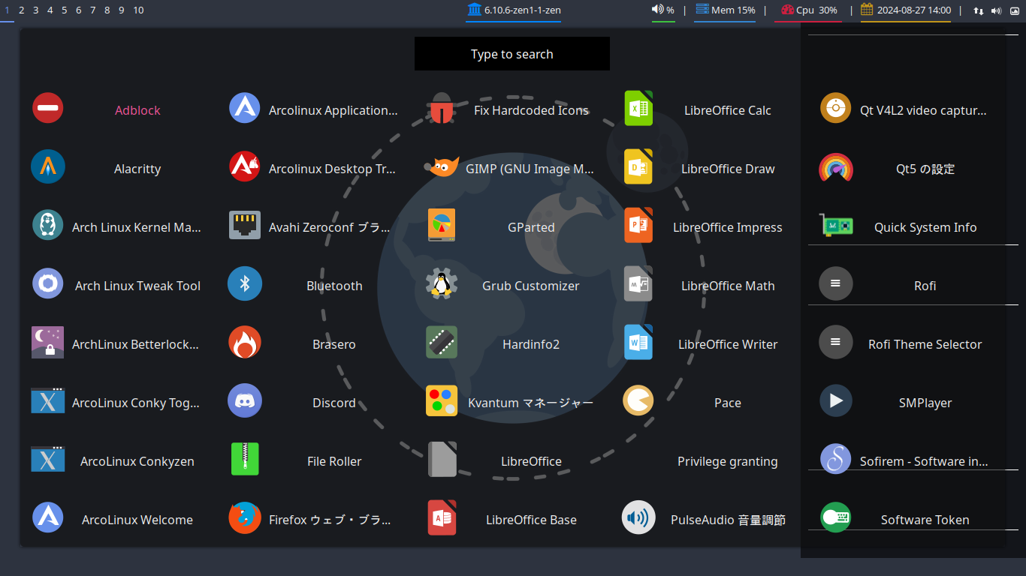Launch Firefox from its icon

tap(245, 517)
